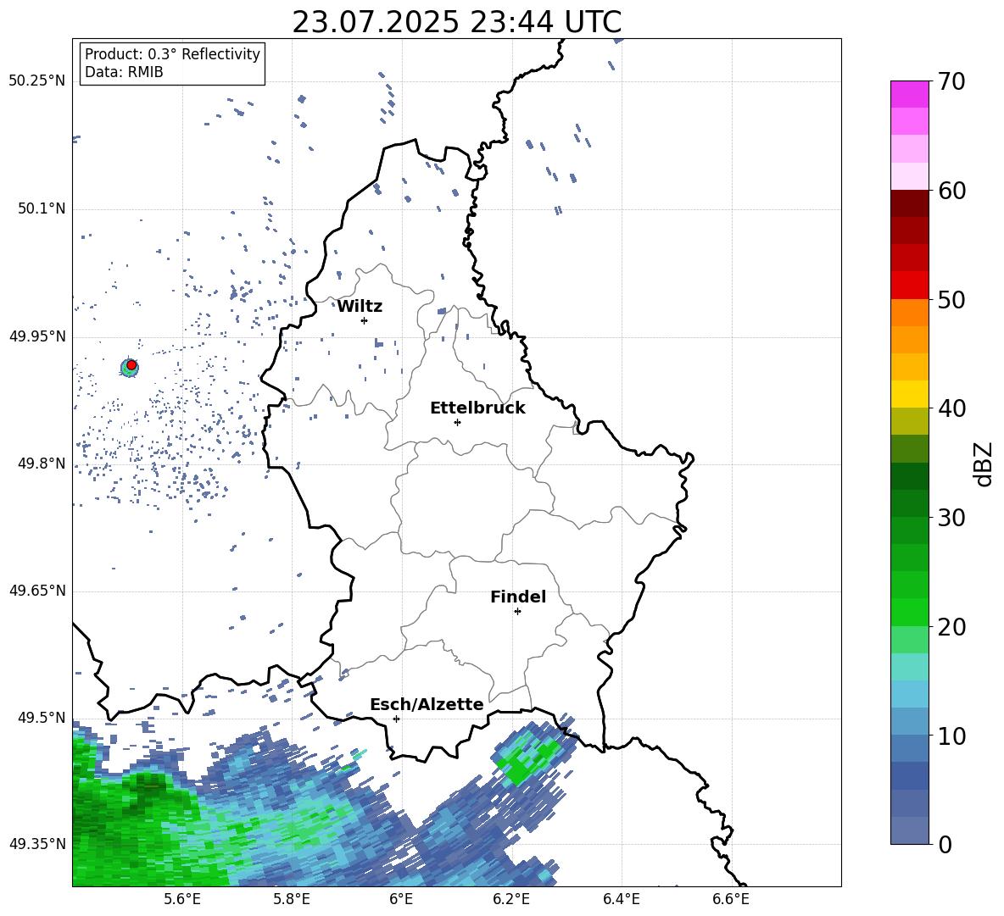Image resolution: width=1004 pixels, height=916 pixels.
Task: Click the dBZ colorbar axis label
Action: pos(982,464)
